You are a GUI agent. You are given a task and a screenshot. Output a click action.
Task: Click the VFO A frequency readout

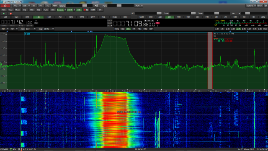[x=134, y=23]
